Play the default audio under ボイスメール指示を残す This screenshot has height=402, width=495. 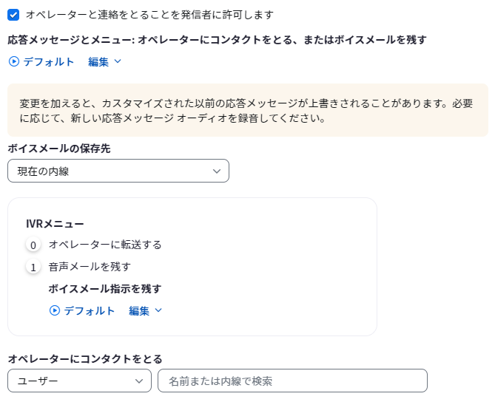(55, 310)
